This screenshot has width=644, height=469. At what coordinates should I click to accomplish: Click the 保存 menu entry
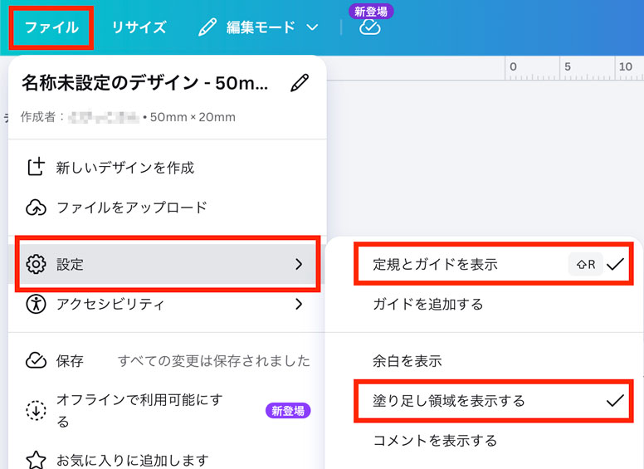click(x=70, y=361)
